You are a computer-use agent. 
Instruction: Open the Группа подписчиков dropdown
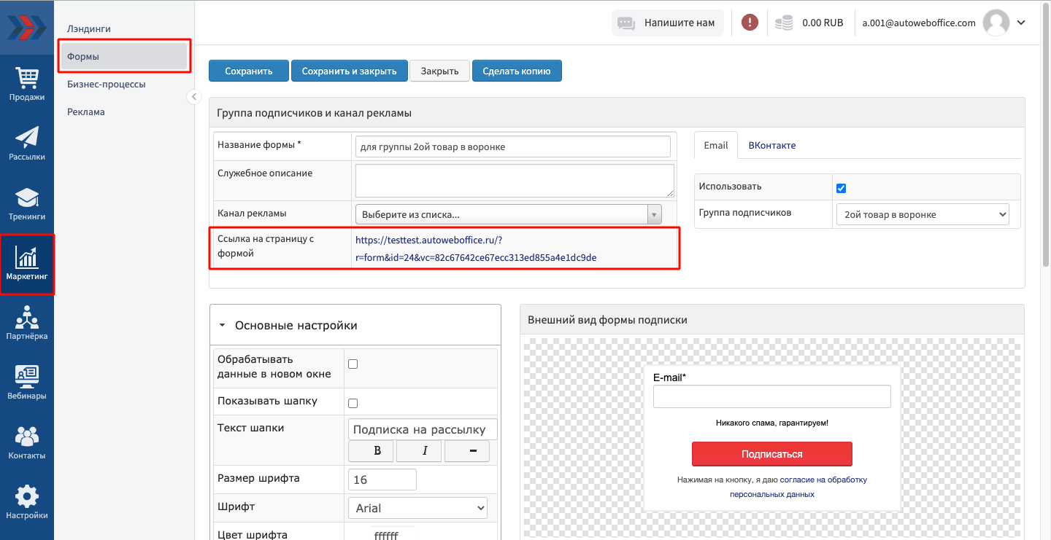coord(922,214)
